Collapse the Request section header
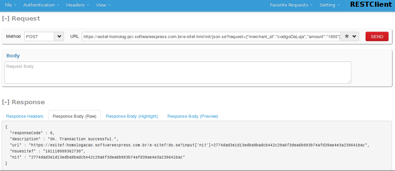The width and height of the screenshot is (395, 171). (x=21, y=18)
